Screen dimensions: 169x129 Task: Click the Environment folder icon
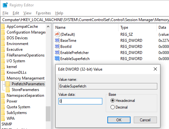3,44
